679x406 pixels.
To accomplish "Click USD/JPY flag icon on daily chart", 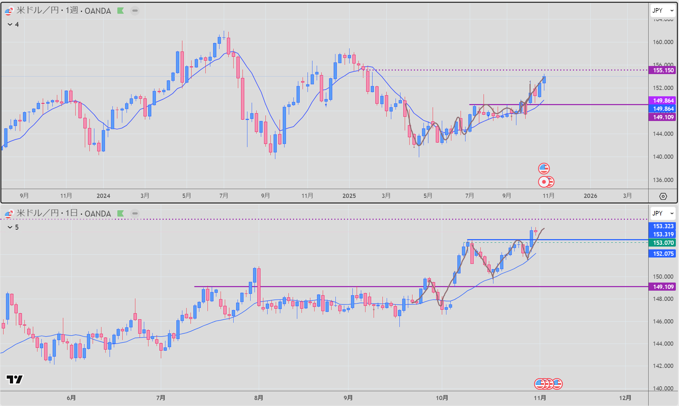I will click(8, 214).
